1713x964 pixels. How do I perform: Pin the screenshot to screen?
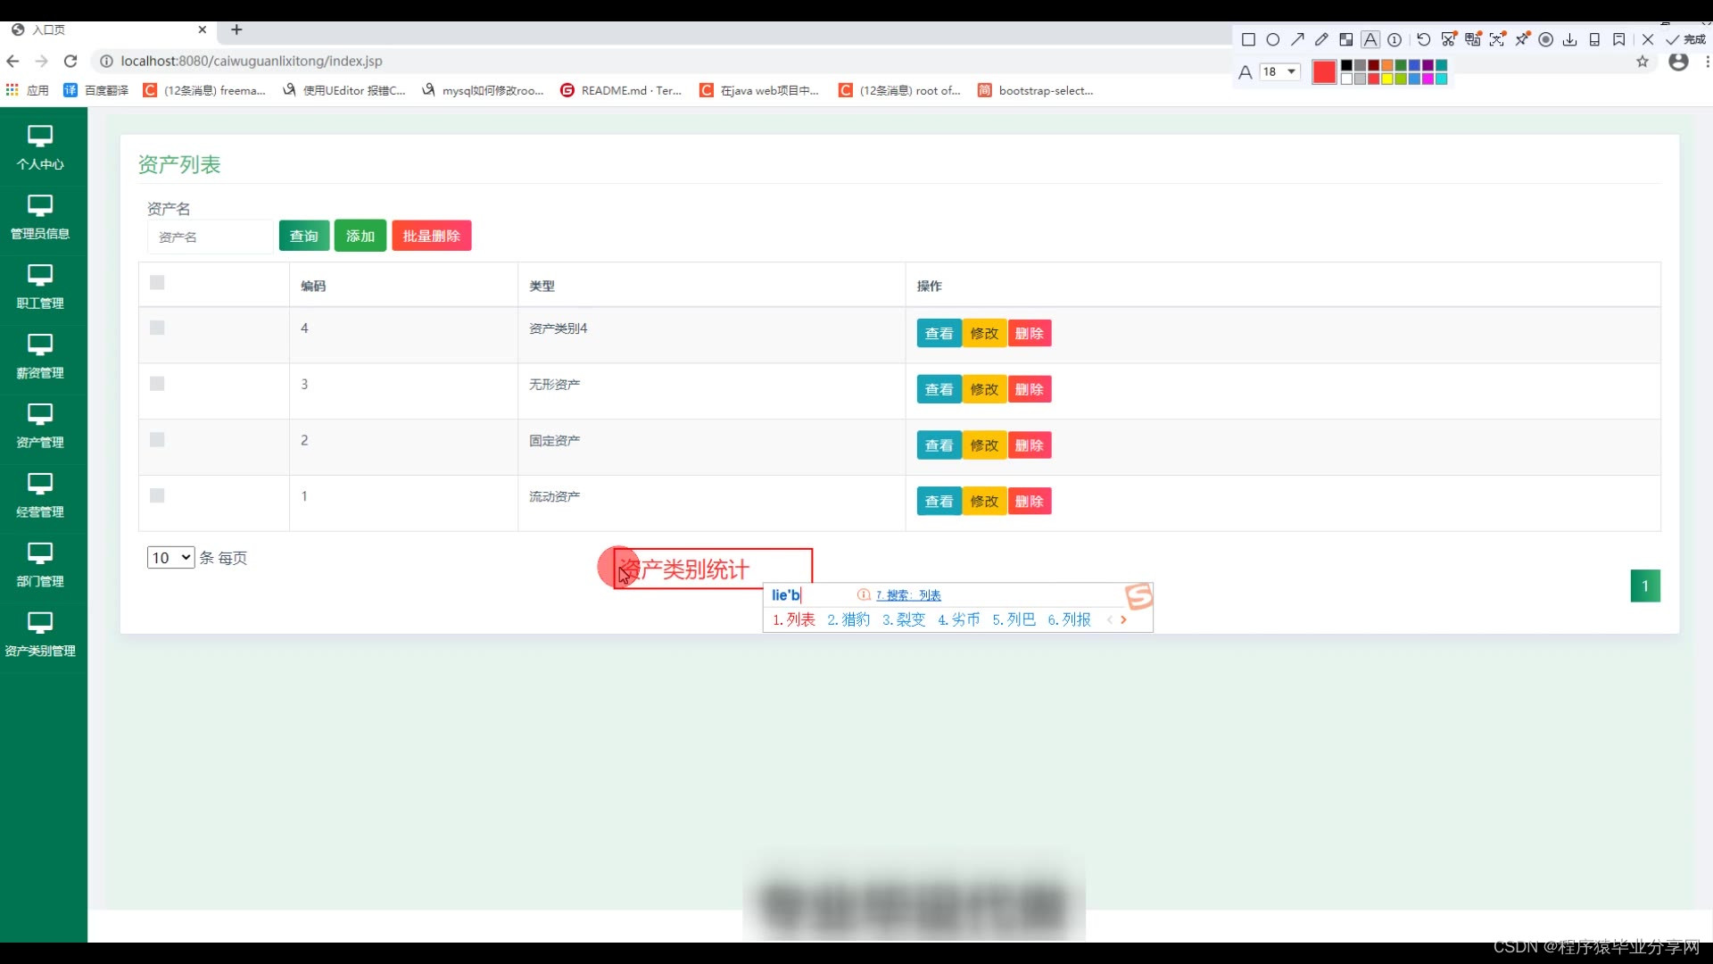(1522, 39)
